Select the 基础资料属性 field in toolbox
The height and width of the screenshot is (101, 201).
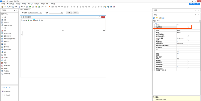click(6, 50)
